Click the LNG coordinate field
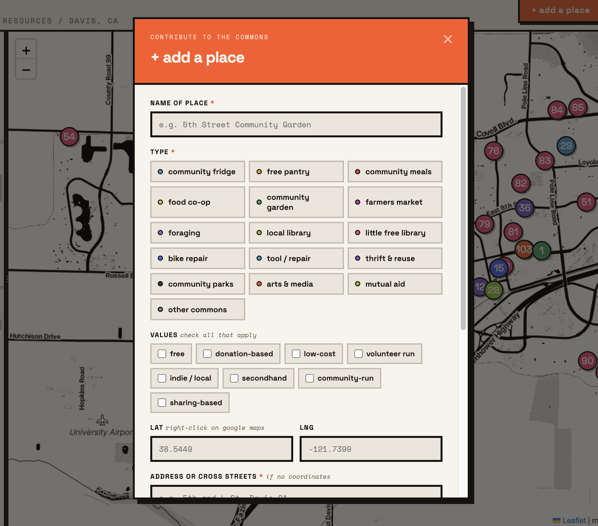The height and width of the screenshot is (526, 598). point(371,449)
